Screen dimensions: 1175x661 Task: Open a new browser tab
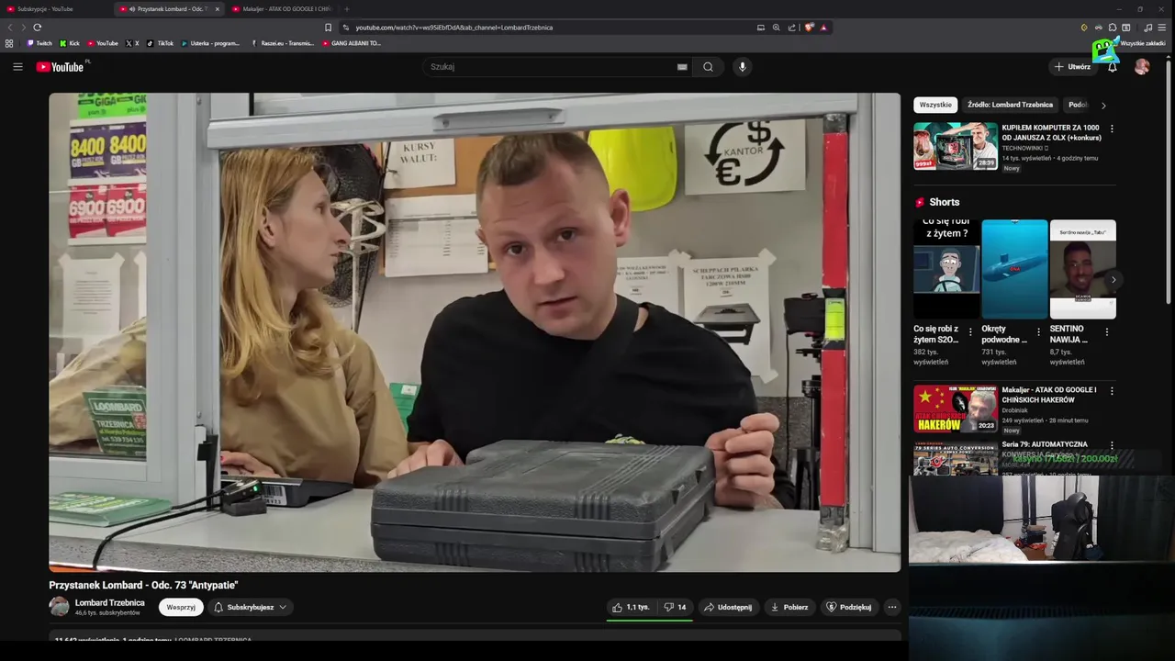(x=346, y=9)
